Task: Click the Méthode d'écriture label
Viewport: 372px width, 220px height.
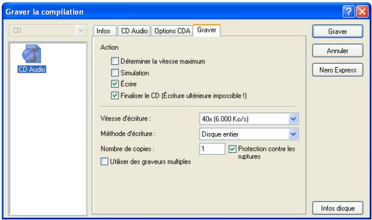Action: 128,134
